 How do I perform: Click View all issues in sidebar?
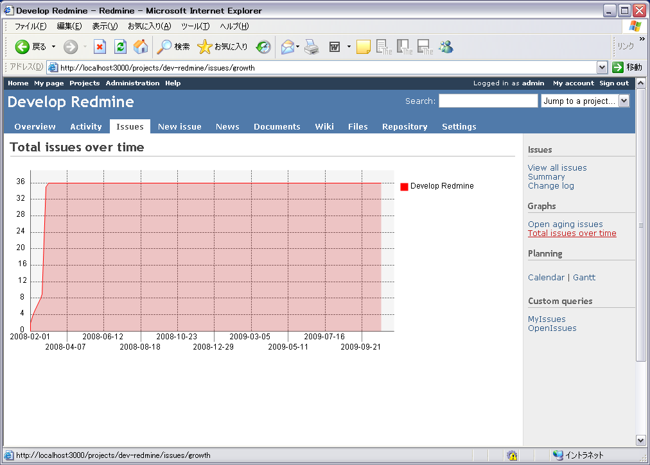[x=557, y=167]
